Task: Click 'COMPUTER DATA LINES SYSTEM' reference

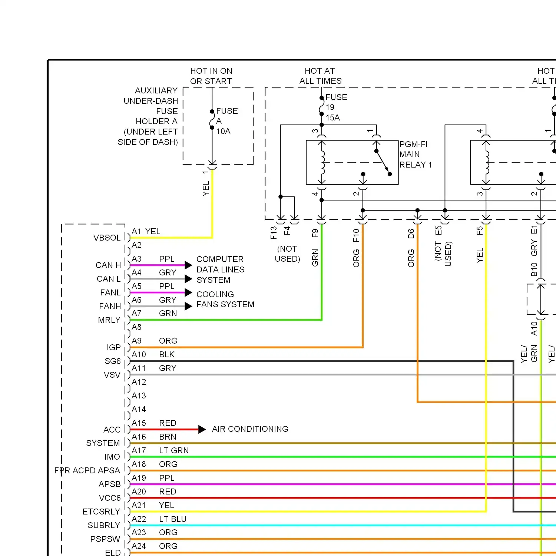Action: coord(221,270)
